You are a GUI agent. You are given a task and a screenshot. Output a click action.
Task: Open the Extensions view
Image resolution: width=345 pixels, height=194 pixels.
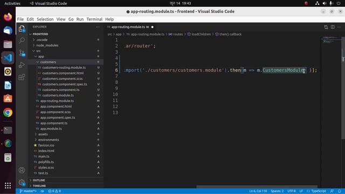tap(22, 77)
